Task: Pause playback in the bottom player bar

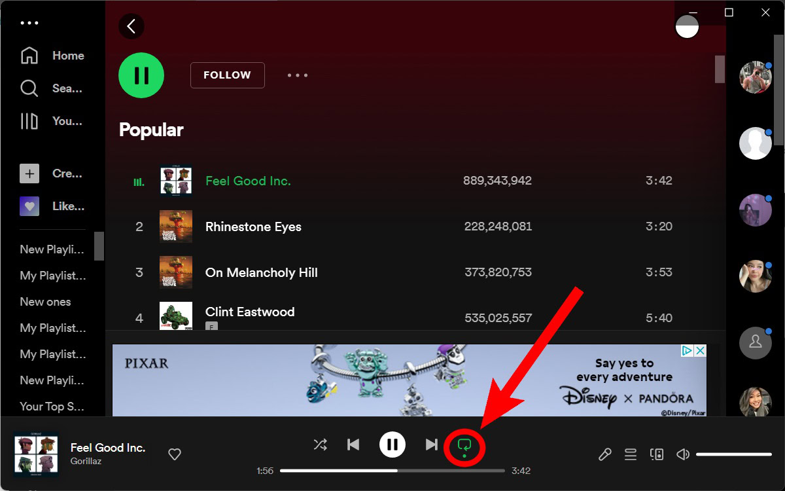Action: (392, 445)
